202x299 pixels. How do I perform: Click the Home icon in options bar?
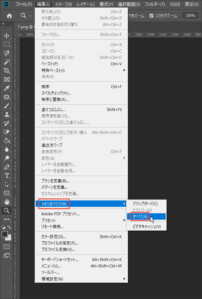[x=9, y=16]
